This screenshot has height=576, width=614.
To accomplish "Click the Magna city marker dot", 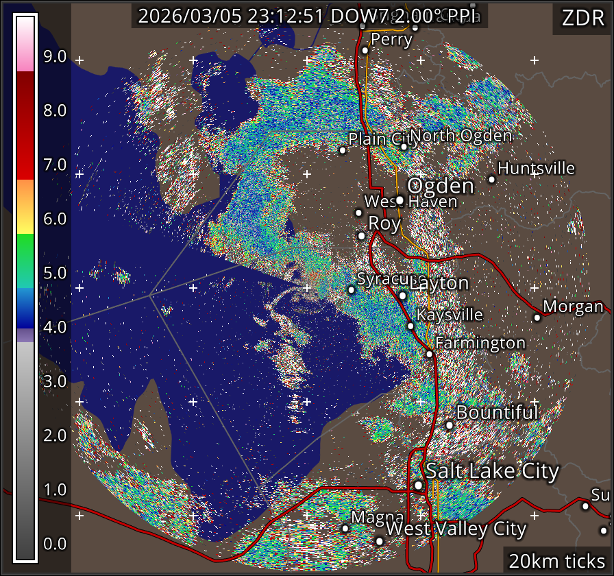I will click(x=345, y=528).
